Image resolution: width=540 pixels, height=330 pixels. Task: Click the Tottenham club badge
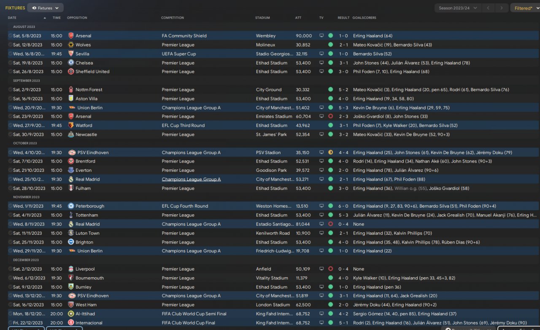pos(71,215)
